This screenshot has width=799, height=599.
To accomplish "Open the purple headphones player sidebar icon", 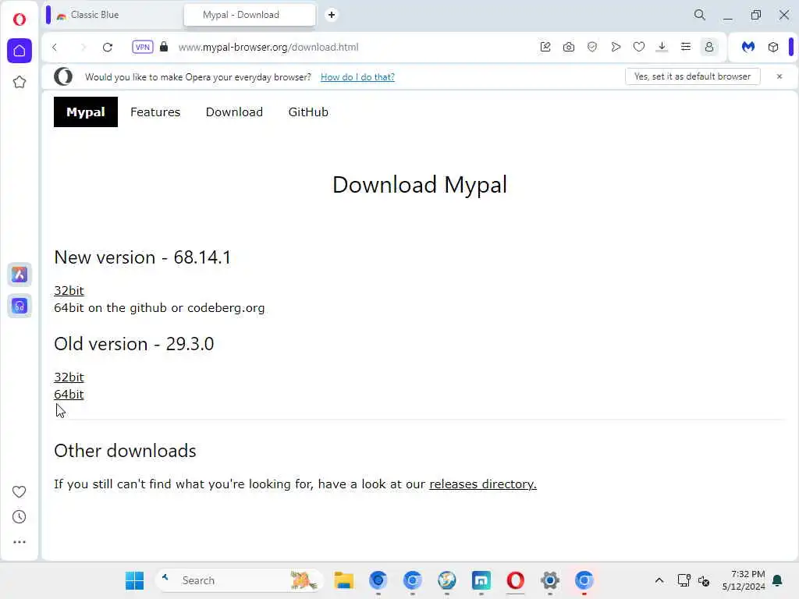I will [20, 306].
